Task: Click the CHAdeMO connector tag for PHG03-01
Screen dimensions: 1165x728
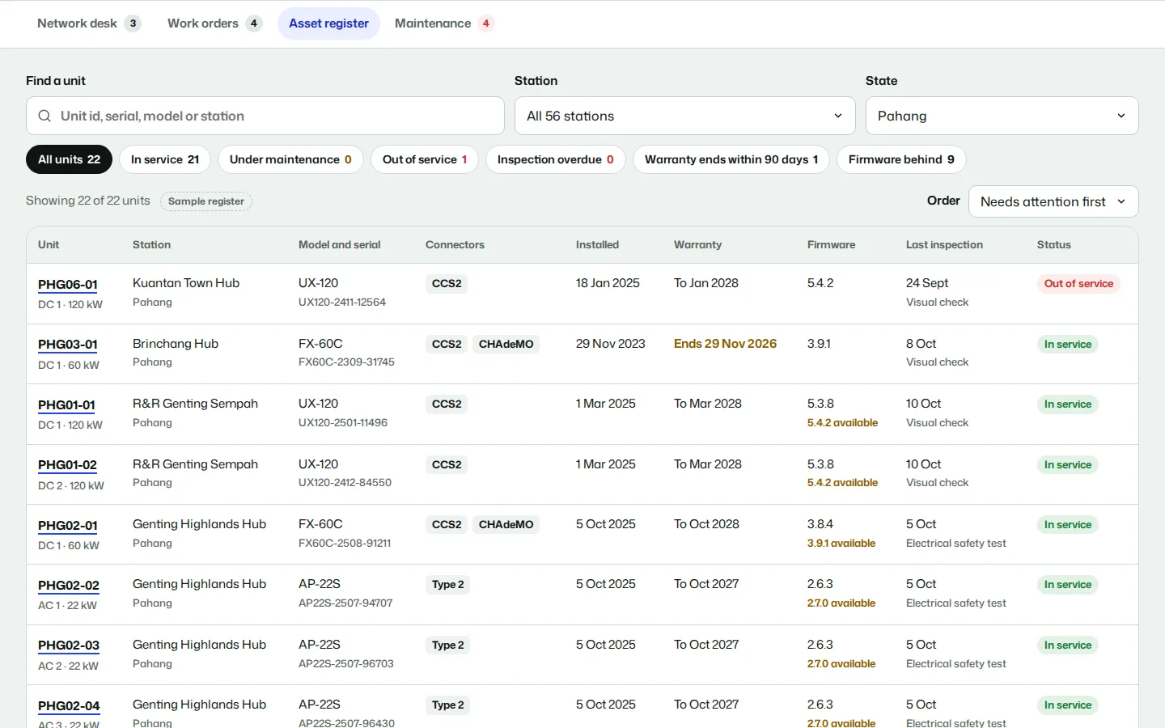Action: pyautogui.click(x=506, y=345)
